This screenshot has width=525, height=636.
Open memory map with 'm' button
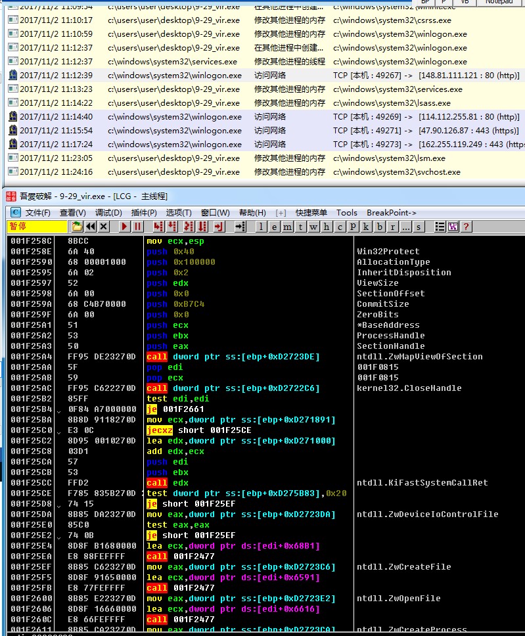point(288,227)
